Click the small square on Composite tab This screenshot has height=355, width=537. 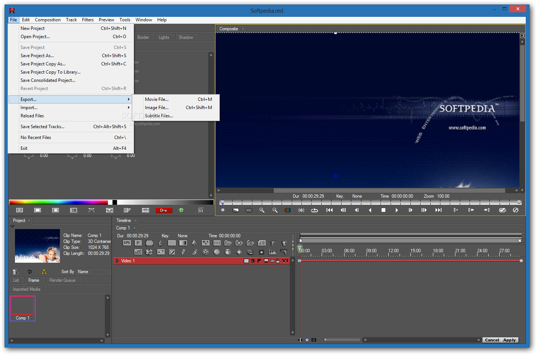pos(243,29)
